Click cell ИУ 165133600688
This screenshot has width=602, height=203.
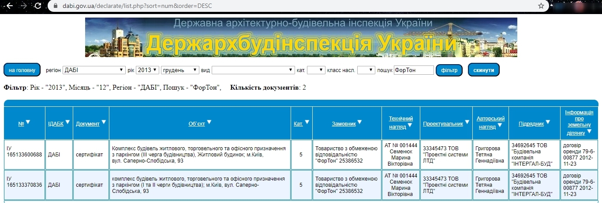tap(24, 155)
